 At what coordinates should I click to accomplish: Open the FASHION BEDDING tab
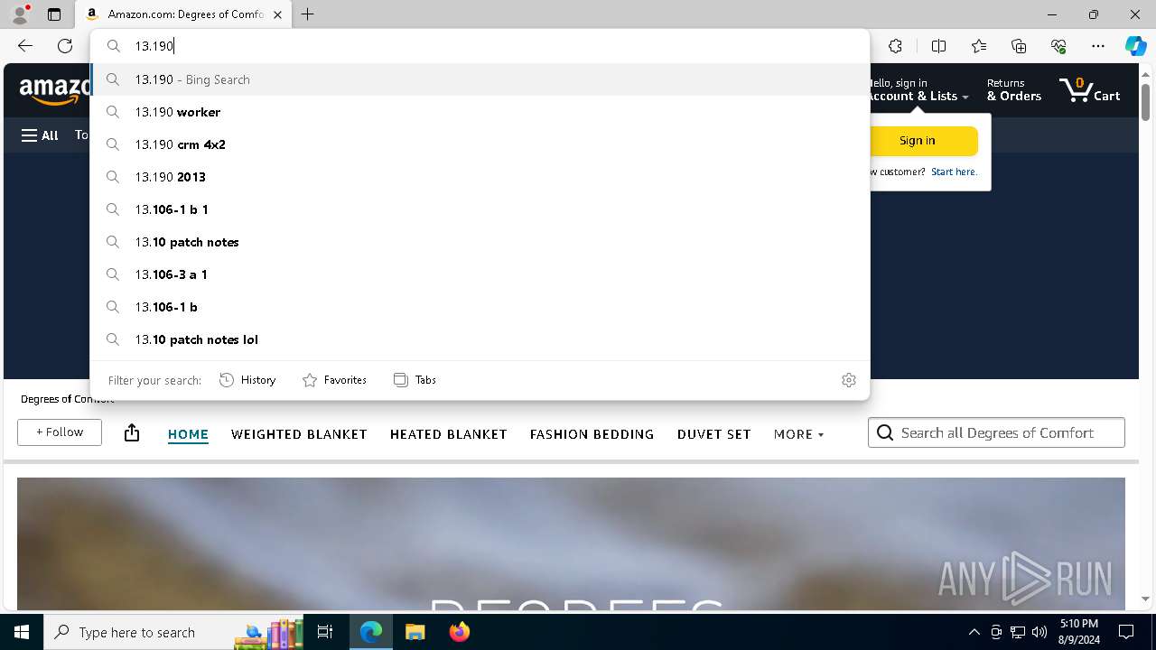click(592, 434)
